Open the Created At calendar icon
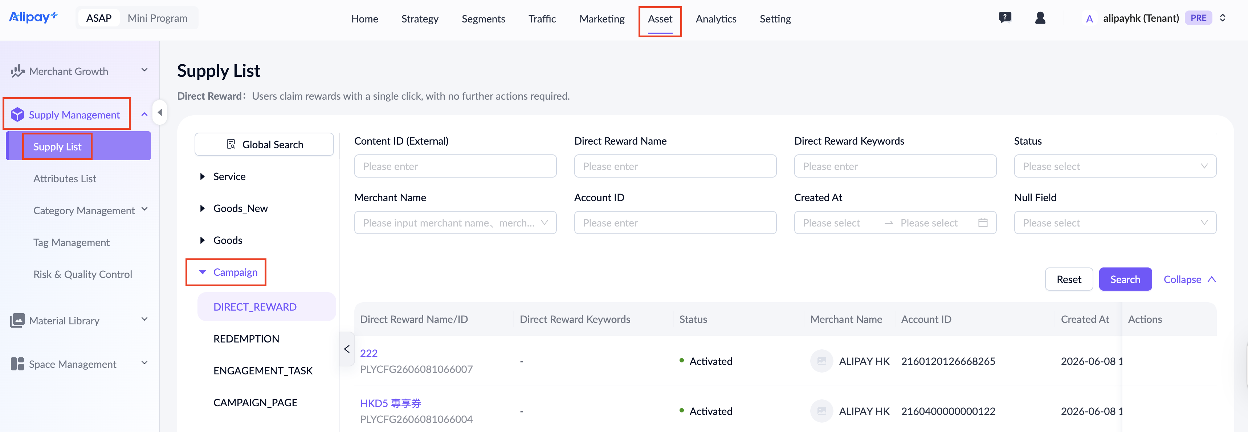 click(x=983, y=223)
